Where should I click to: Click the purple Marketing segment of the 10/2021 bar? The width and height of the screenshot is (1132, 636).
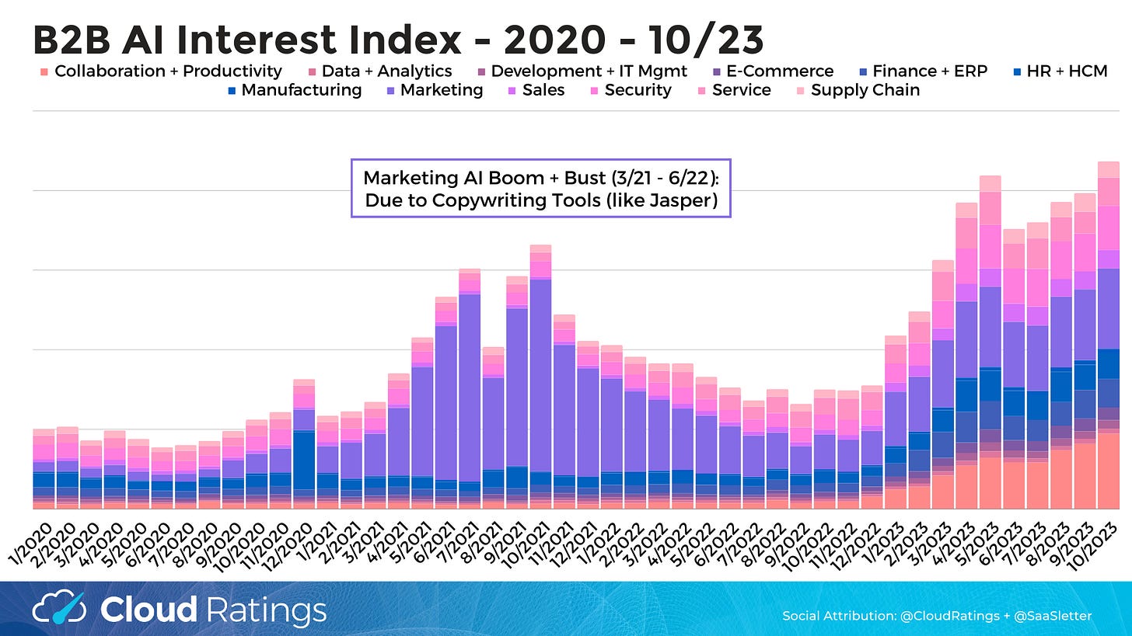point(540,375)
